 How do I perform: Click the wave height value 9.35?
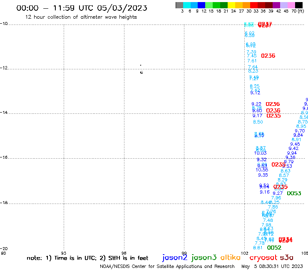(x=263, y=175)
